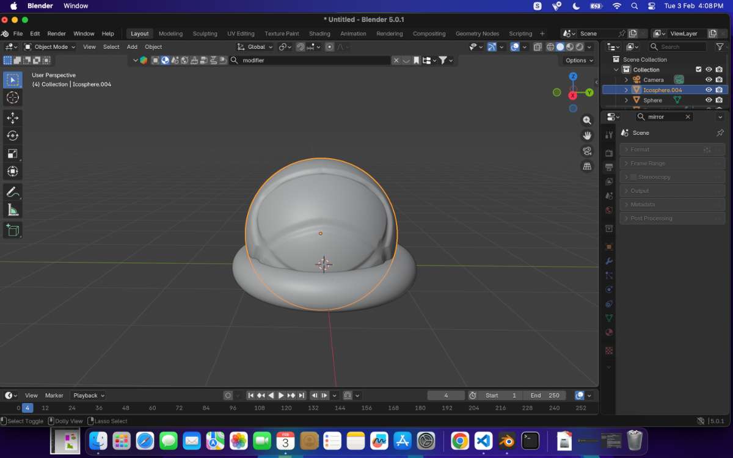Open the Render menu
733x458 pixels.
(56, 34)
